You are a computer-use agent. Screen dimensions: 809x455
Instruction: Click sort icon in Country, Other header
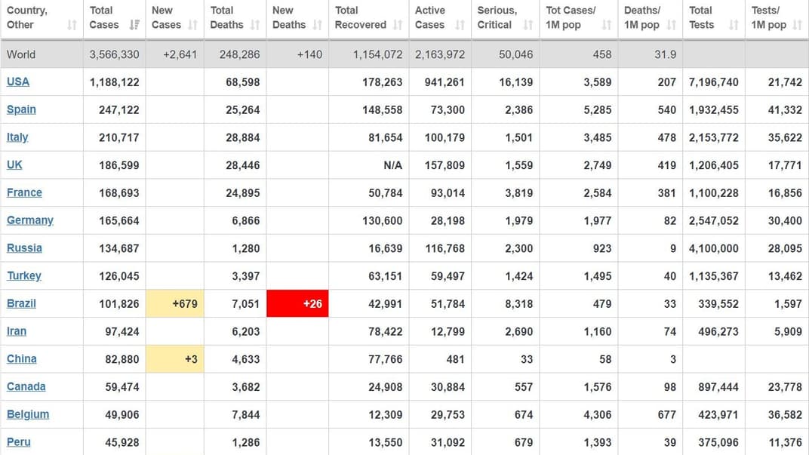click(x=72, y=25)
